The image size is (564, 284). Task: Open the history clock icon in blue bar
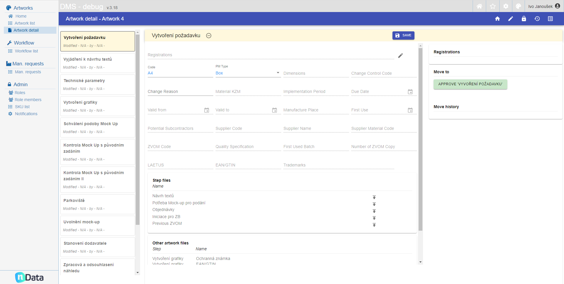(x=537, y=19)
